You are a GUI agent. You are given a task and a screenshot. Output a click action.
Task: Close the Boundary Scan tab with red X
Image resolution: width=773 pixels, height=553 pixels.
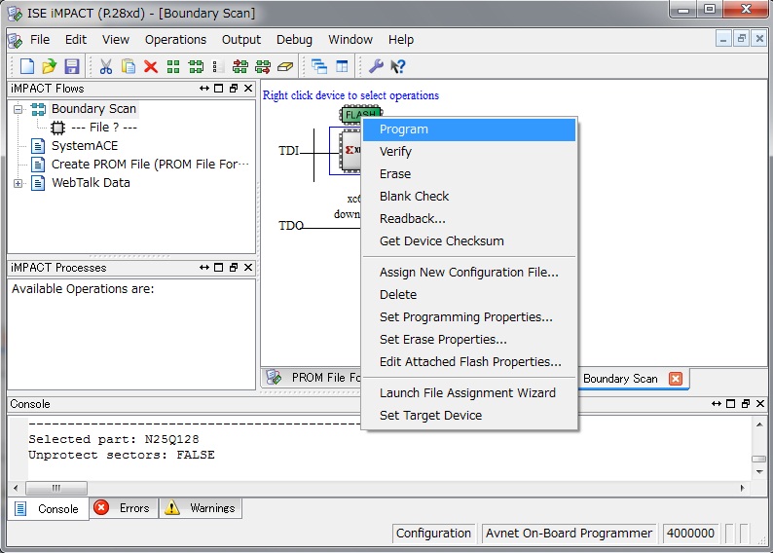click(676, 379)
